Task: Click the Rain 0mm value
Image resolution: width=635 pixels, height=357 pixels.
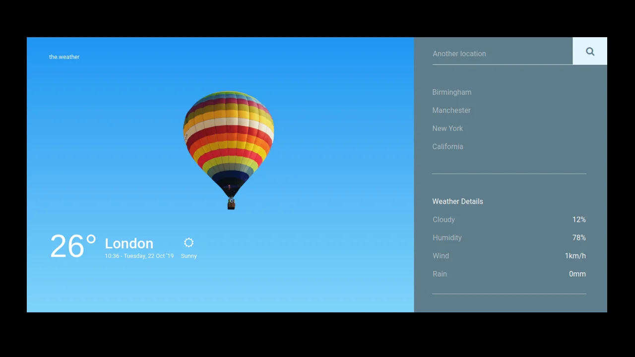Action: 577,274
